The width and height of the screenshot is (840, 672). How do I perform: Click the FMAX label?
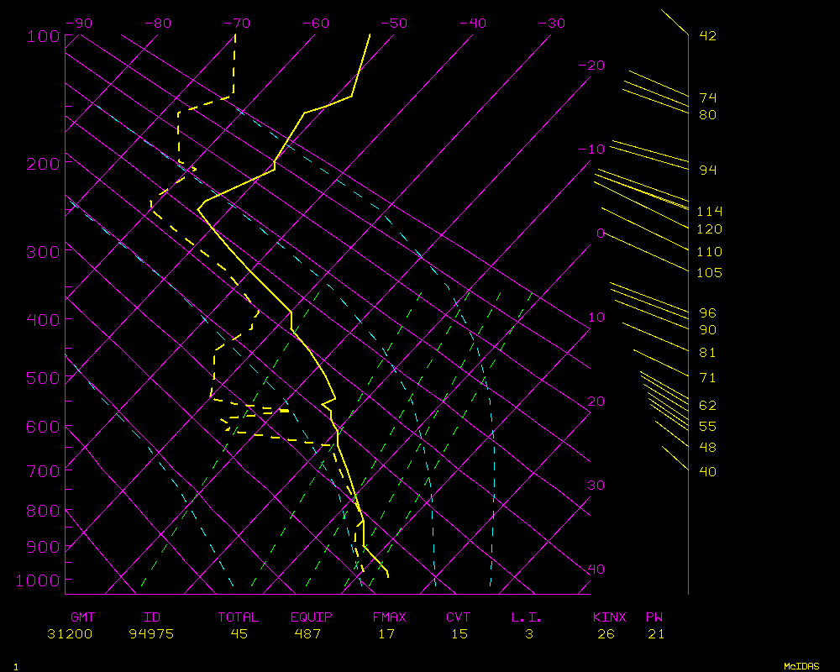(389, 617)
